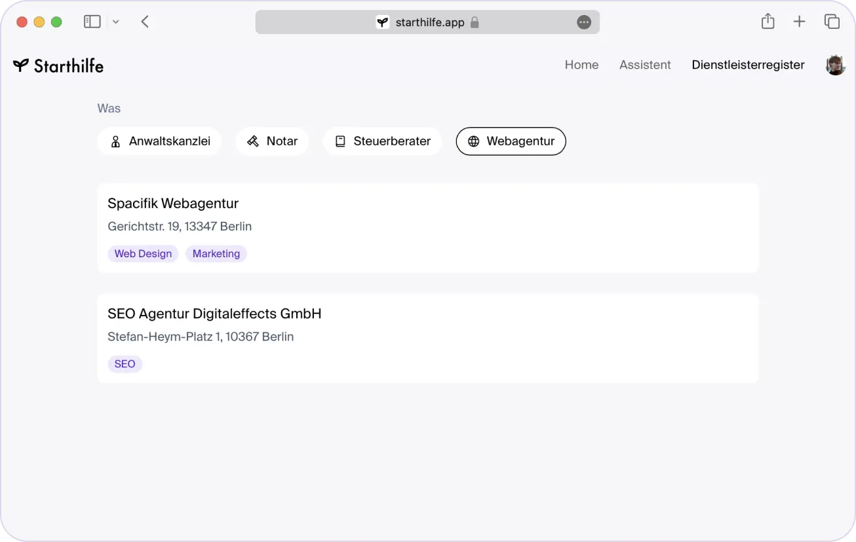856x542 pixels.
Task: Open the Spacifik Webagentur listing
Action: tap(173, 204)
